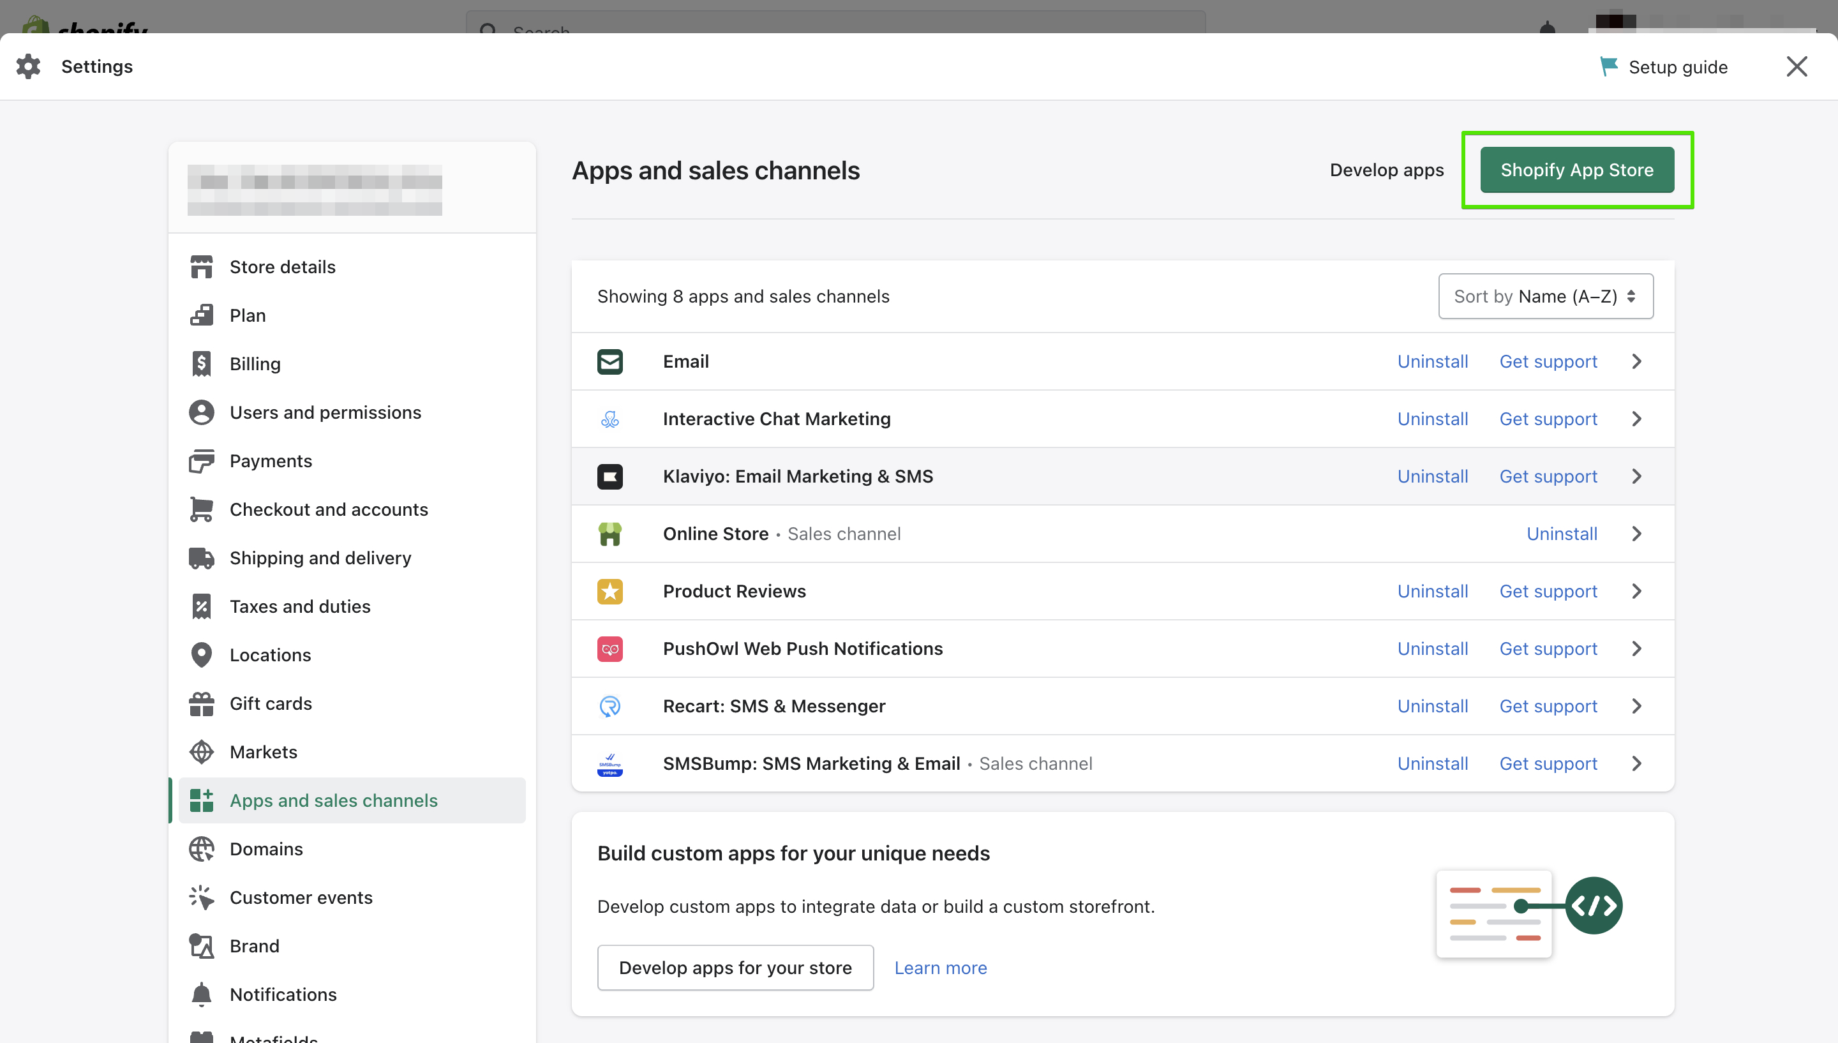Uninstall Recart: SMS & Messenger
This screenshot has width=1838, height=1043.
click(1432, 707)
